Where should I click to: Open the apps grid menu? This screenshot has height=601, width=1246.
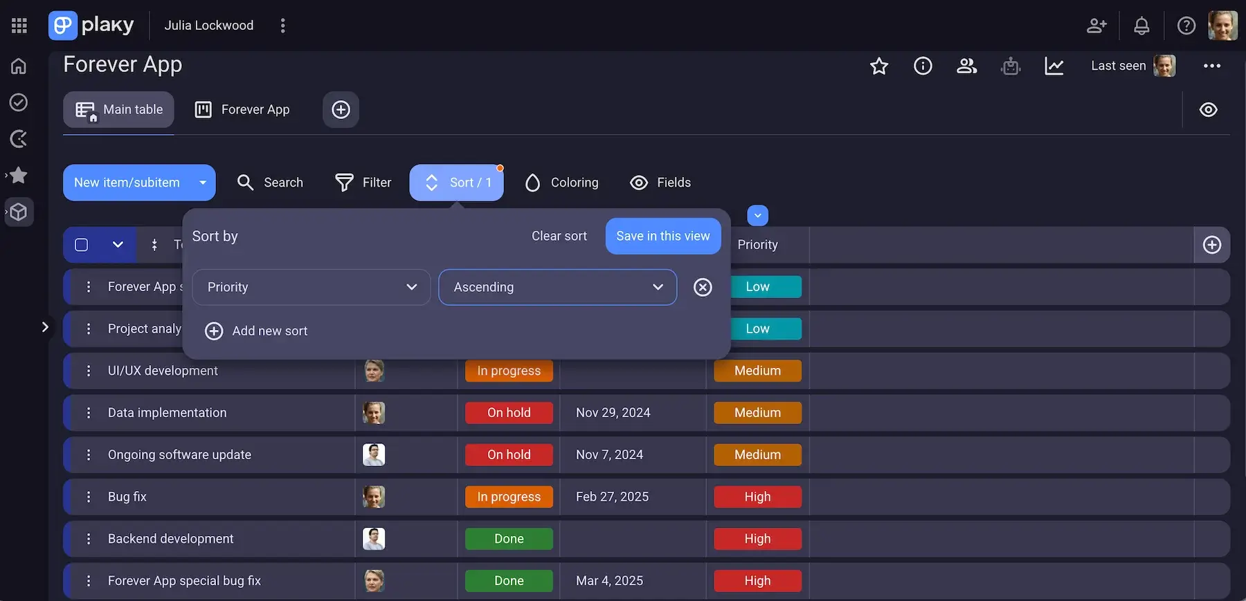click(x=19, y=26)
